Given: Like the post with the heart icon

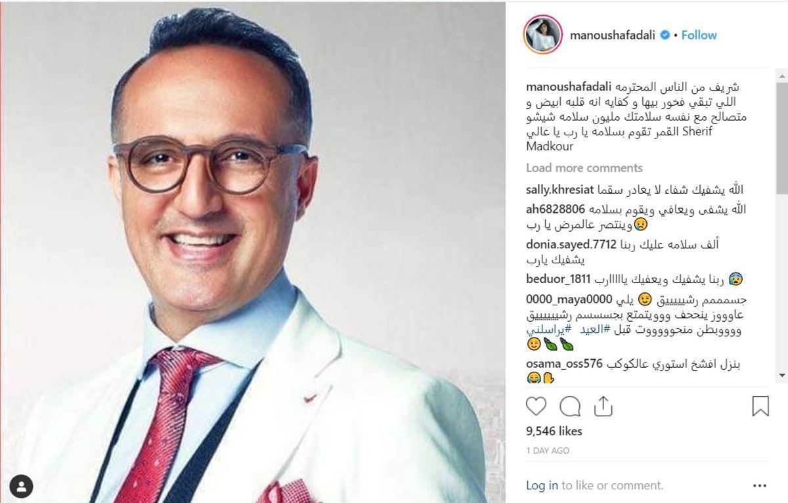Looking at the screenshot, I should (536, 406).
